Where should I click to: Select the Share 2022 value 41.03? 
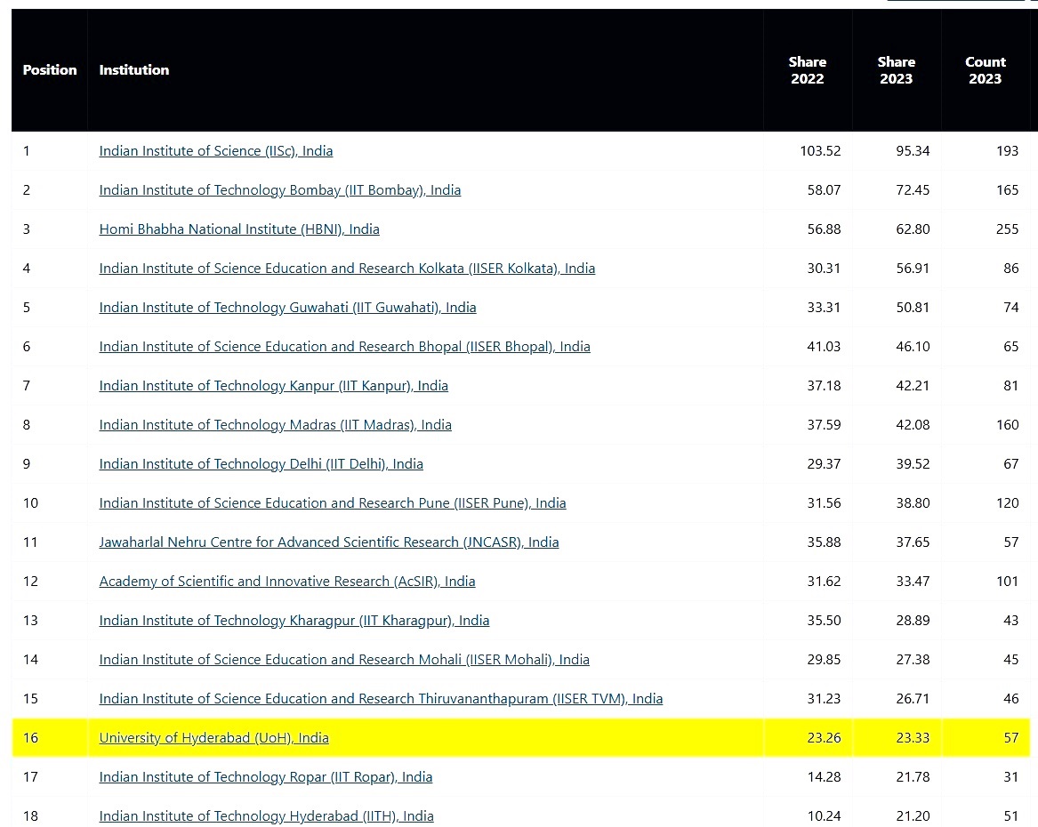825,346
